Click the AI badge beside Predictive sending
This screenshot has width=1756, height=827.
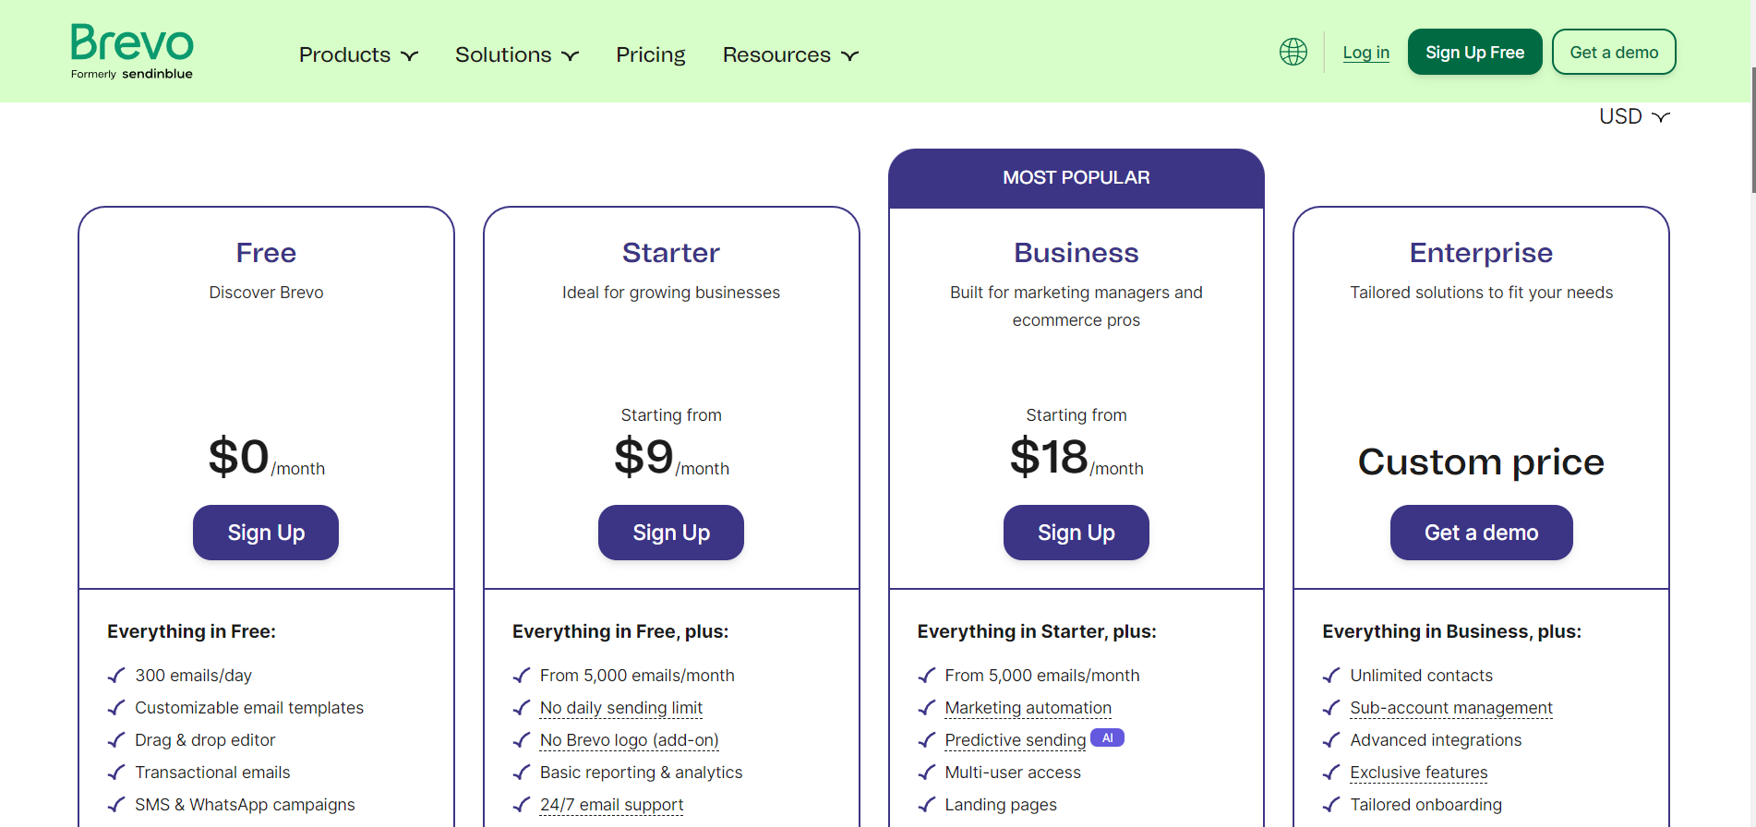click(1107, 737)
